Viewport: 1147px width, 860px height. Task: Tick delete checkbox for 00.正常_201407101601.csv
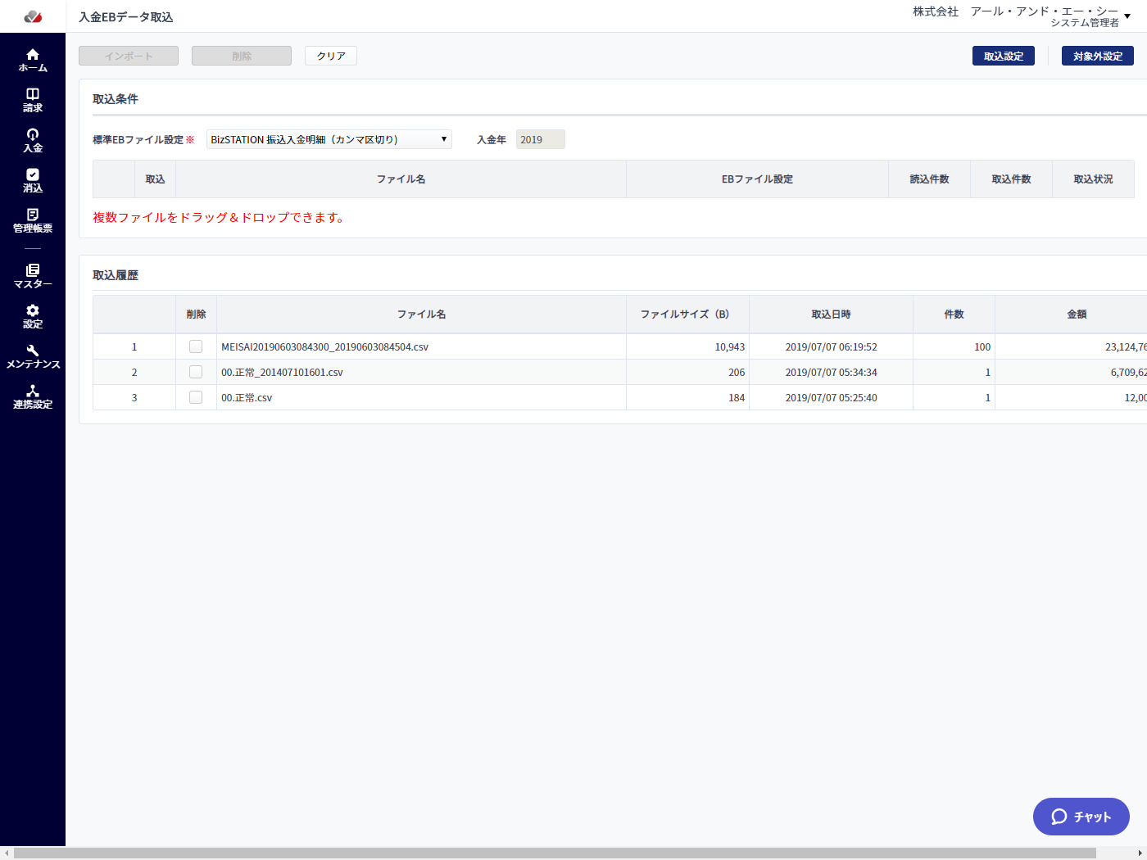click(x=196, y=372)
